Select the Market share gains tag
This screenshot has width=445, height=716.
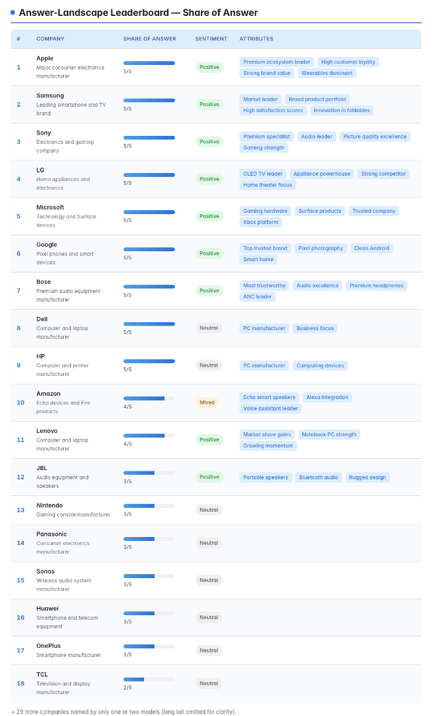coord(267,435)
